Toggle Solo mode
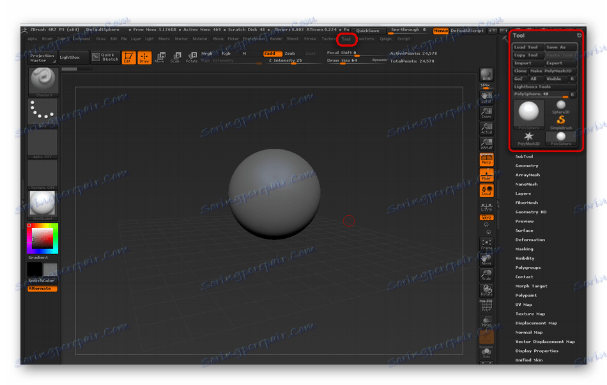The height and width of the screenshot is (385, 607). click(487, 353)
